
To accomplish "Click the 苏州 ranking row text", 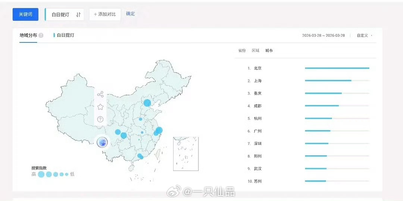I will pos(257,181).
